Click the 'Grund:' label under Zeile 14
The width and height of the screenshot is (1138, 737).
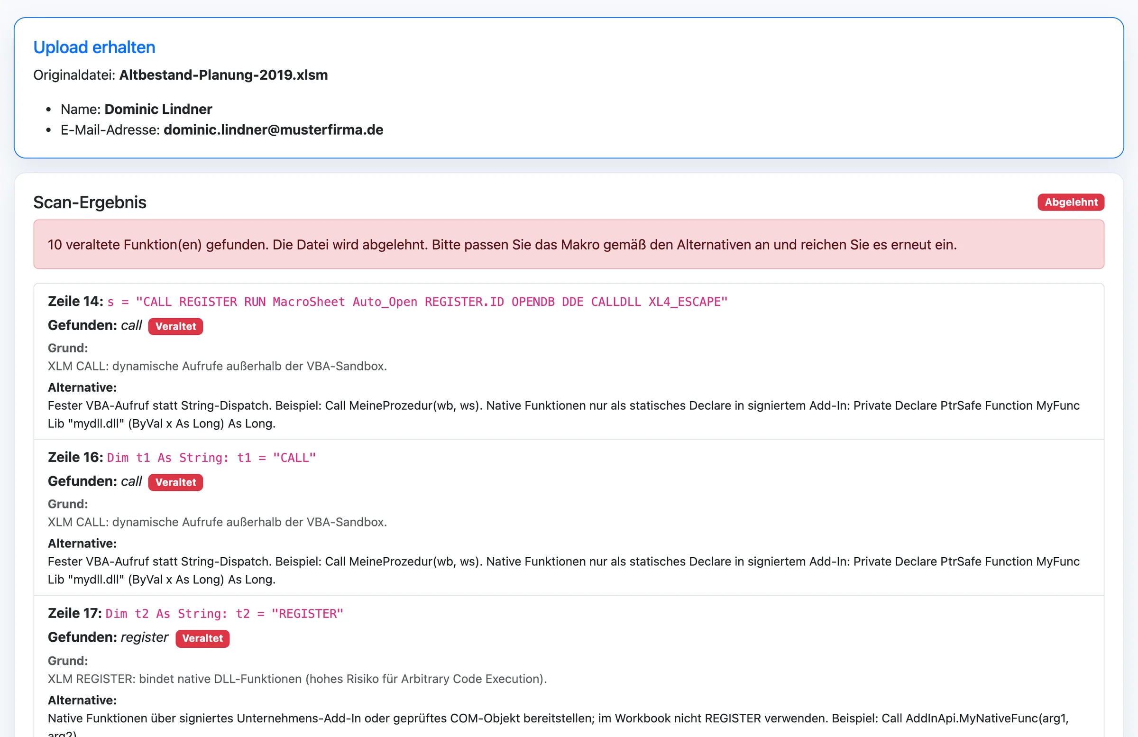click(x=68, y=348)
